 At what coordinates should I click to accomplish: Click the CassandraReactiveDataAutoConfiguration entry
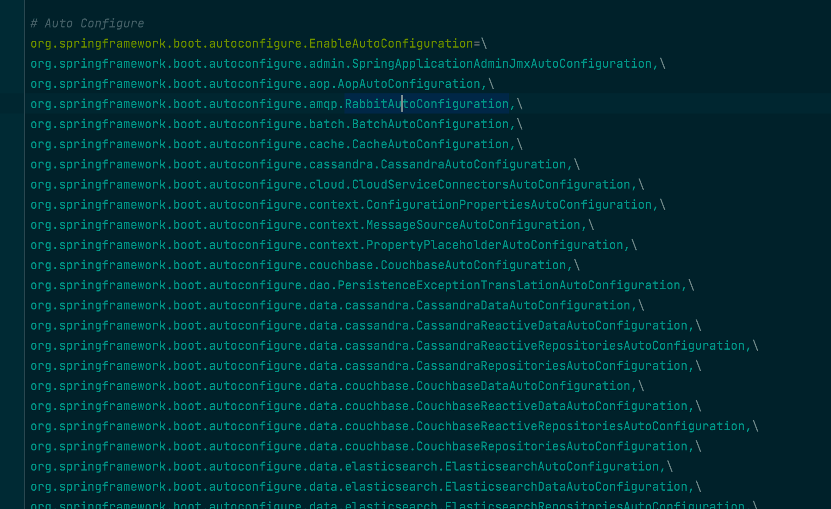[366, 325]
